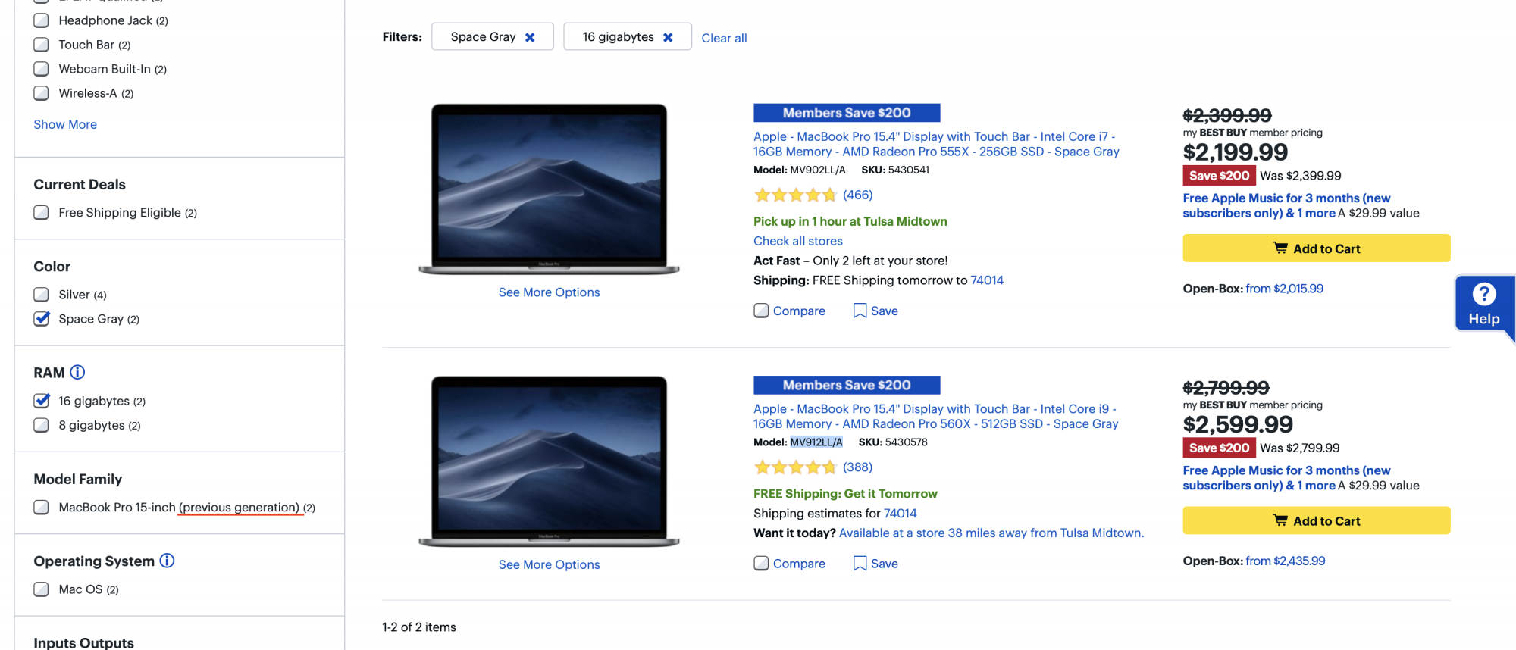Screen dimensions: 1516x650
Task: Open the second MacBook Pro product image
Action: [x=549, y=461]
